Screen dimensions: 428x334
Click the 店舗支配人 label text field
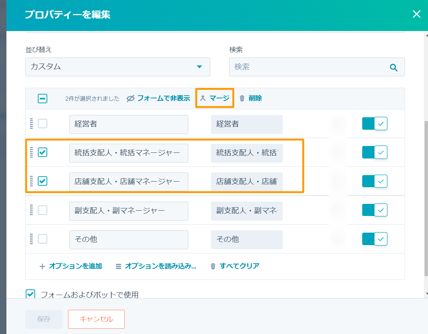point(129,182)
